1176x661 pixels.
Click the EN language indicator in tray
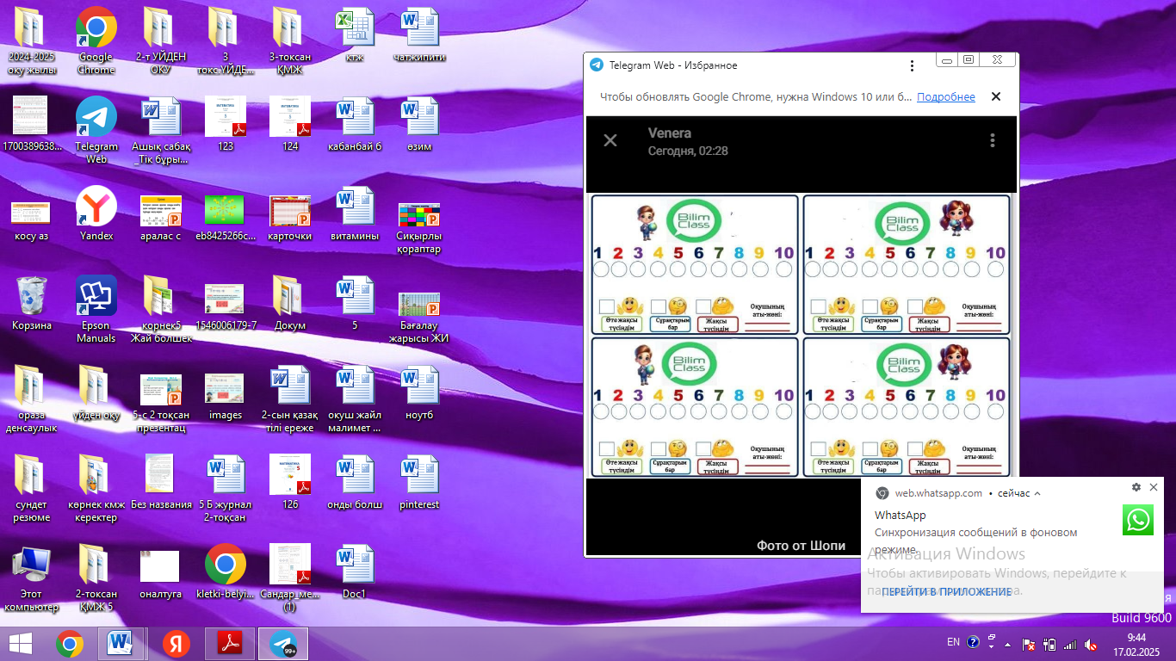point(953,642)
